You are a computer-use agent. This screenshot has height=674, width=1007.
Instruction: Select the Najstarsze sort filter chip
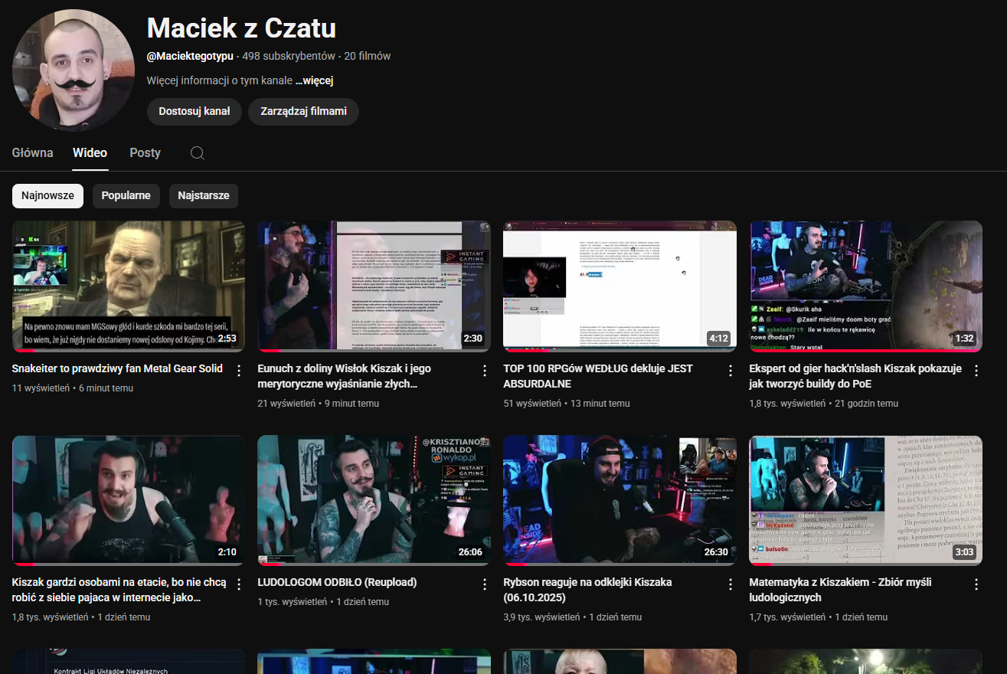tap(204, 195)
